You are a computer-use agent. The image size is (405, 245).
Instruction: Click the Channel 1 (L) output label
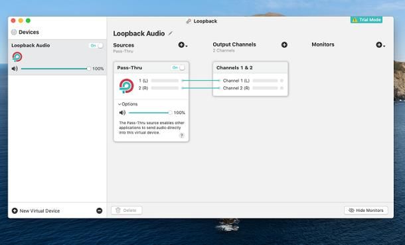(236, 80)
